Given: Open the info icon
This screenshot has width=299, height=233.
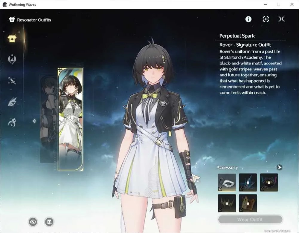Looking at the screenshot, I should click(x=248, y=19).
